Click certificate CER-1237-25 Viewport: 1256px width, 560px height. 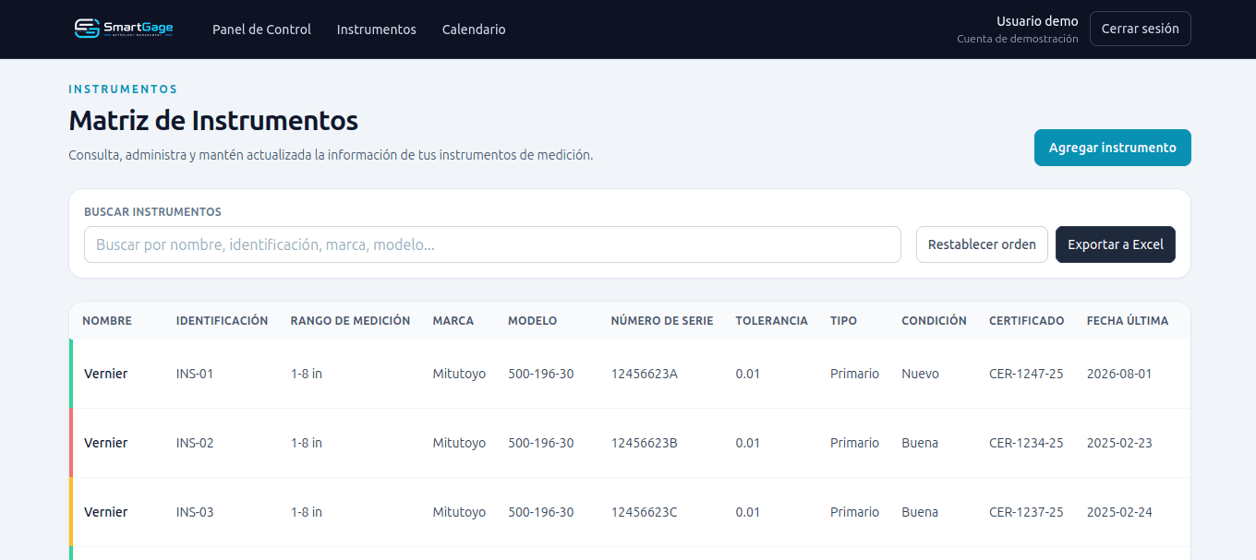(x=1026, y=512)
